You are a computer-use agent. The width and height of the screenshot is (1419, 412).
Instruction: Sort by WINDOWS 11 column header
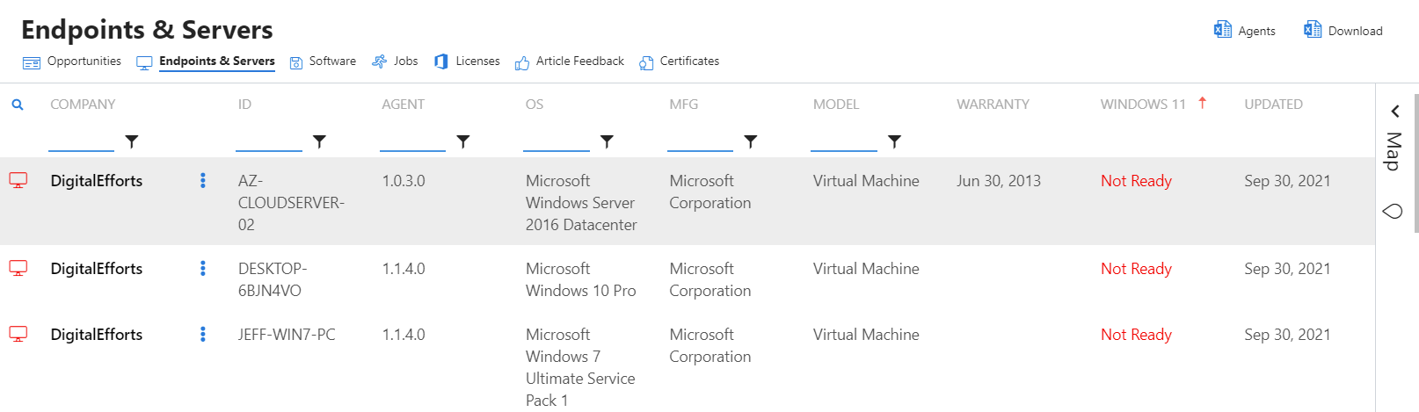tap(1143, 105)
